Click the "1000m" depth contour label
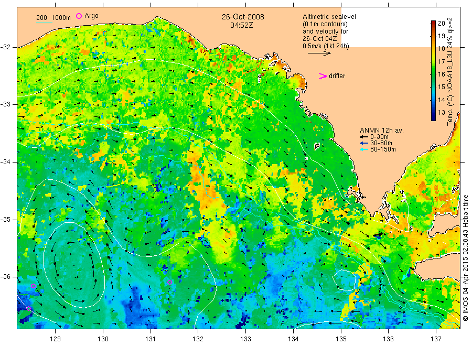 tap(61, 18)
